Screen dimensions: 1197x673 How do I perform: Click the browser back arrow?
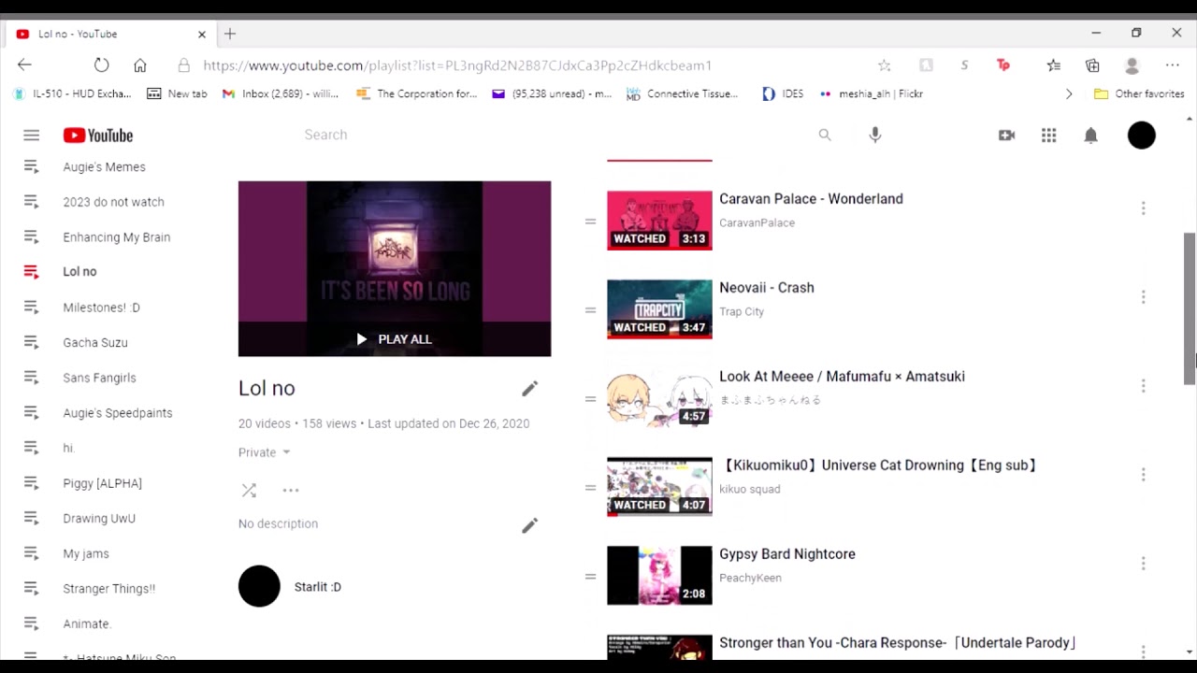(24, 65)
